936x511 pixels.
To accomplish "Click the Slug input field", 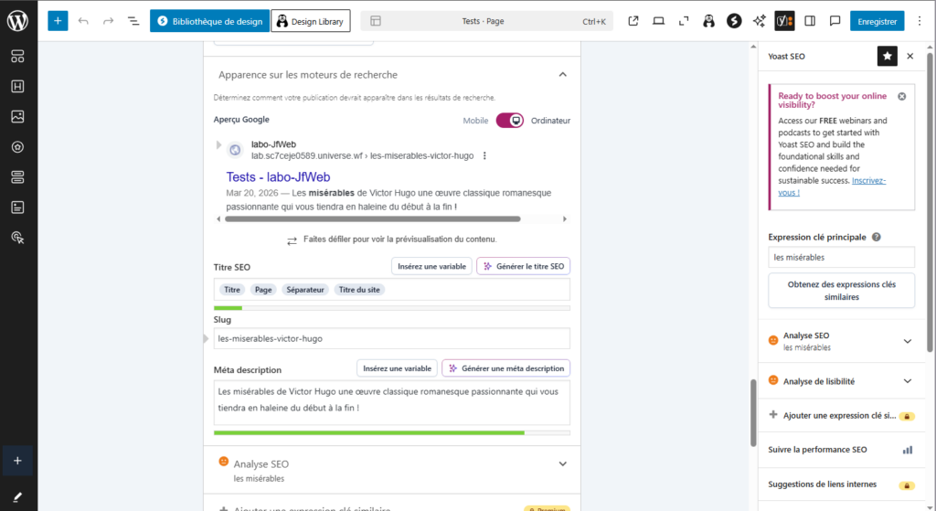I will 391,338.
